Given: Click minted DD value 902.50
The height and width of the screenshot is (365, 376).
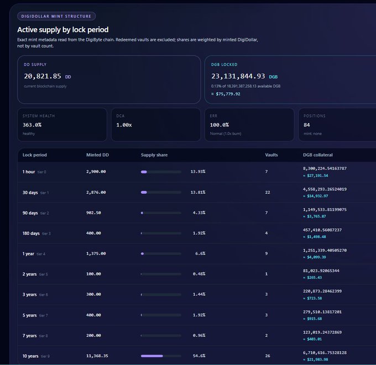Looking at the screenshot, I should (x=93, y=213).
